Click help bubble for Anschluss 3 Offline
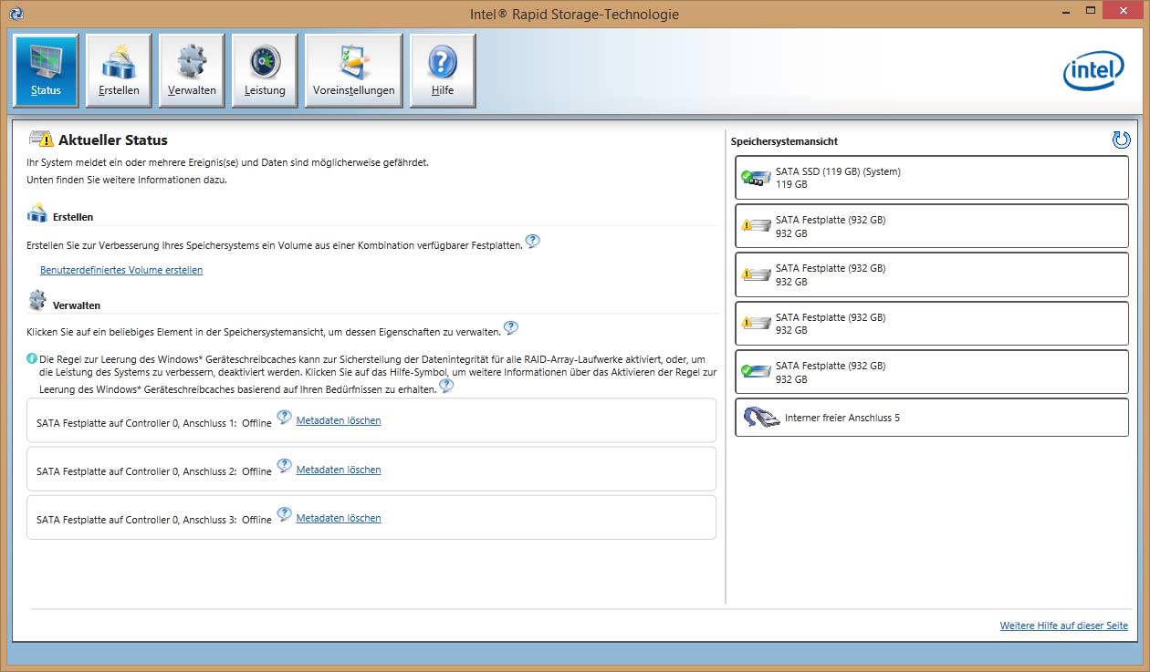Image resolution: width=1150 pixels, height=672 pixels. coord(284,514)
